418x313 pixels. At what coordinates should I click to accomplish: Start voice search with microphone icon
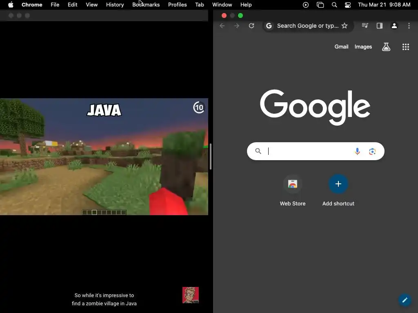click(x=357, y=151)
